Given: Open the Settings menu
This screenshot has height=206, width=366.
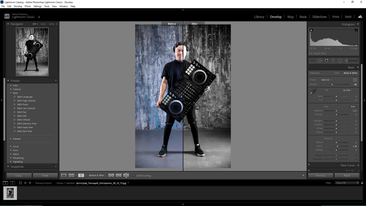Looking at the screenshot, I should (x=37, y=6).
